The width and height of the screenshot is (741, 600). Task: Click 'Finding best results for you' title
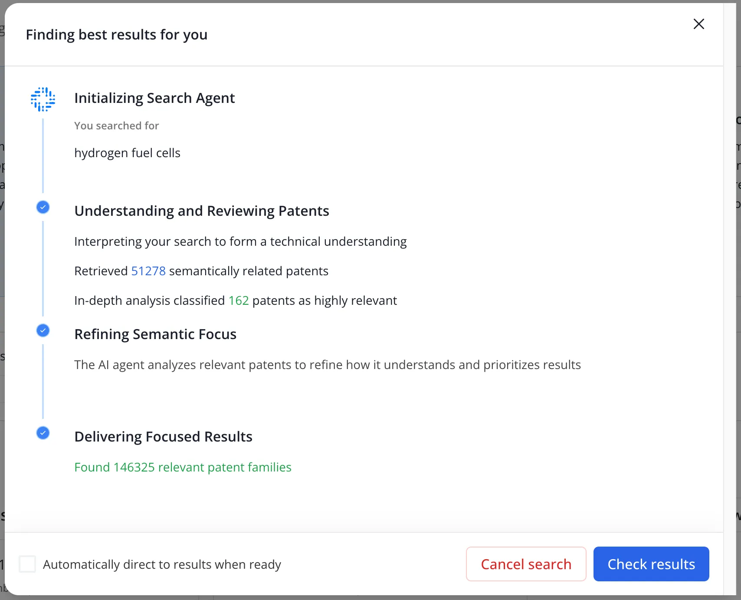(117, 35)
